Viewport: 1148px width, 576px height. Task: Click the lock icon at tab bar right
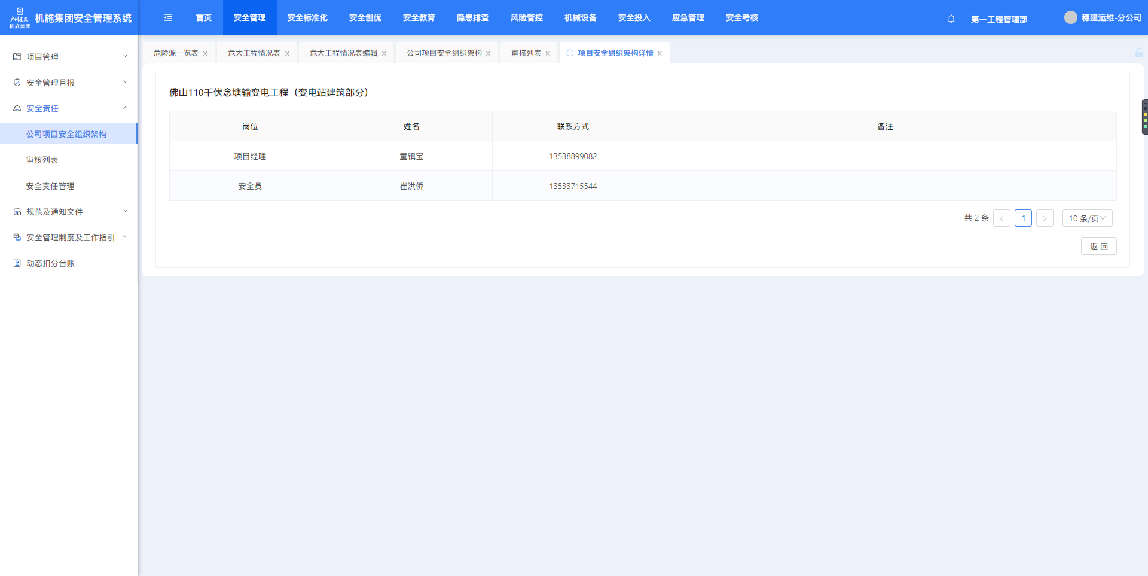[x=1138, y=53]
